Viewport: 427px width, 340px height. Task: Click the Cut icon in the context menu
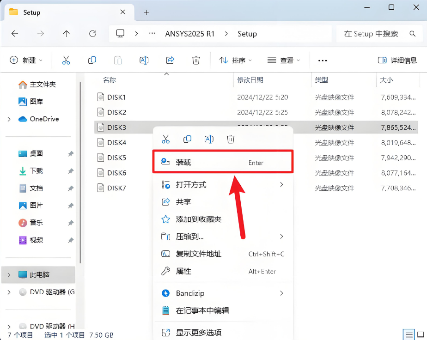tap(165, 139)
